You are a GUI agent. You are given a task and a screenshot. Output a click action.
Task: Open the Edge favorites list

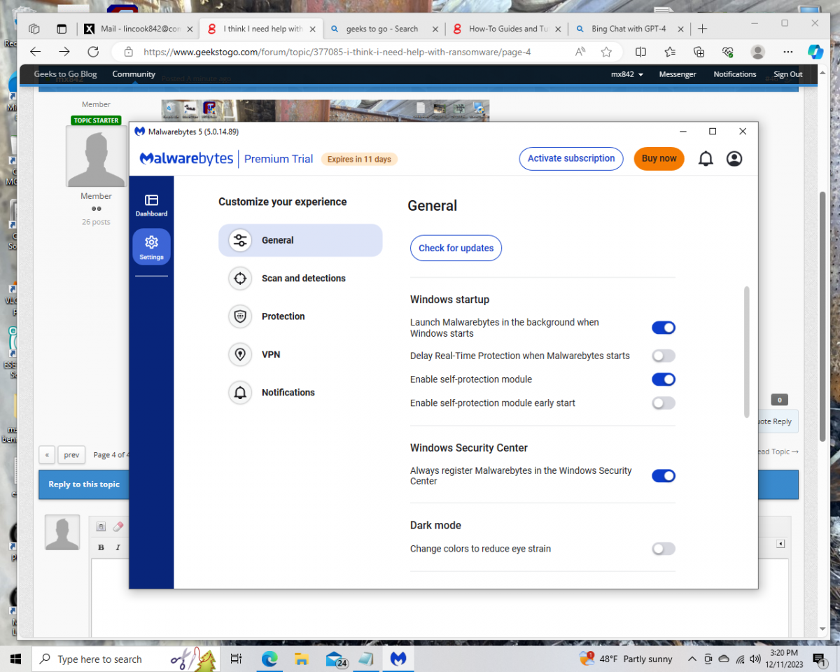[x=670, y=52]
